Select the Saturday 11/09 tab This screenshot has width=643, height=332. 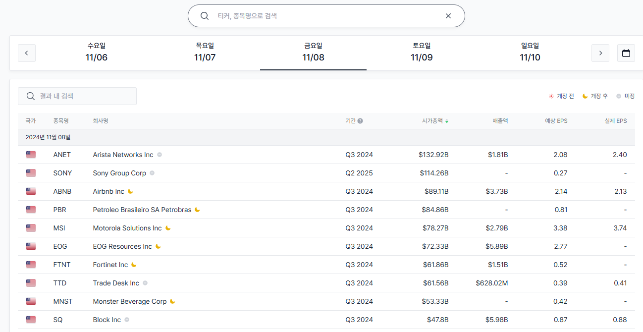point(422,52)
